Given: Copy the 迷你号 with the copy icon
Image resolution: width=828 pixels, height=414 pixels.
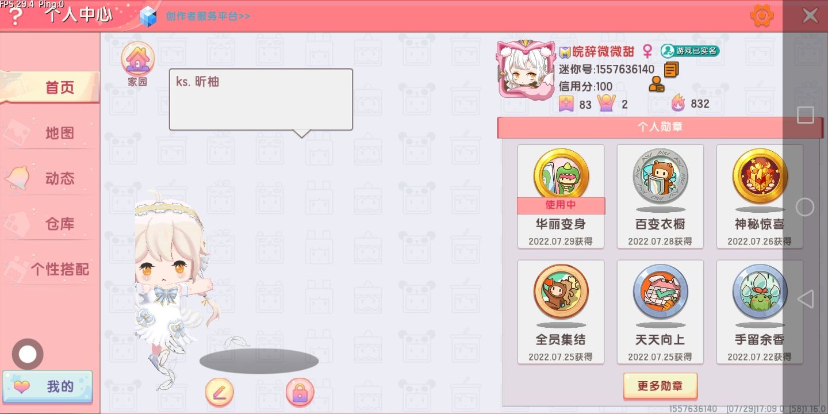Looking at the screenshot, I should click(671, 70).
